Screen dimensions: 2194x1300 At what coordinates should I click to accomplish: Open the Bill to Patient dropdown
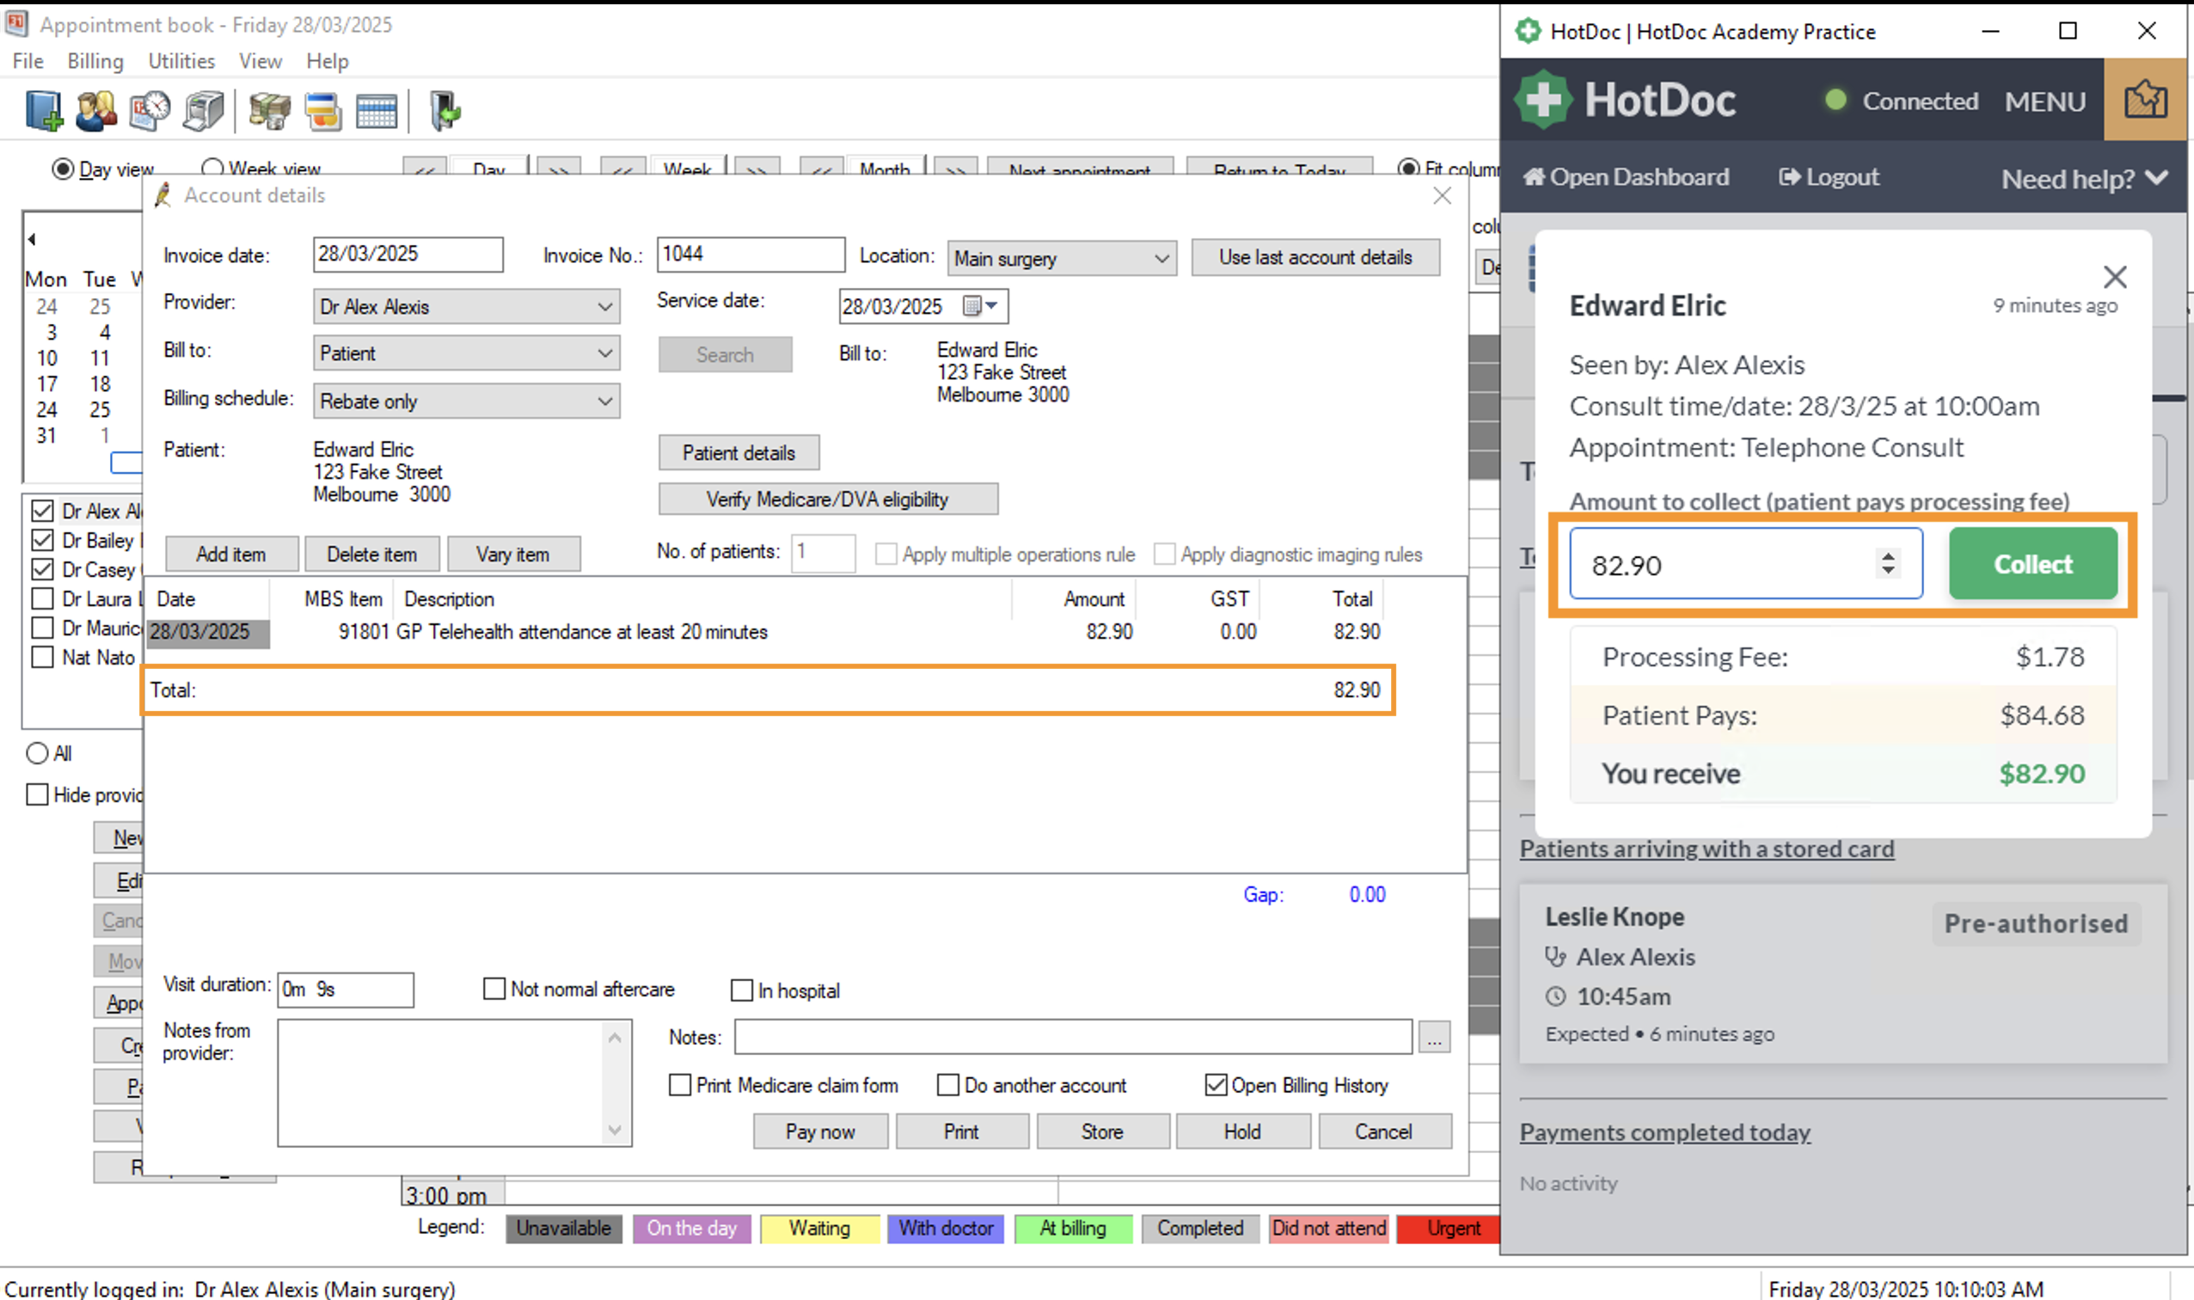coord(466,353)
